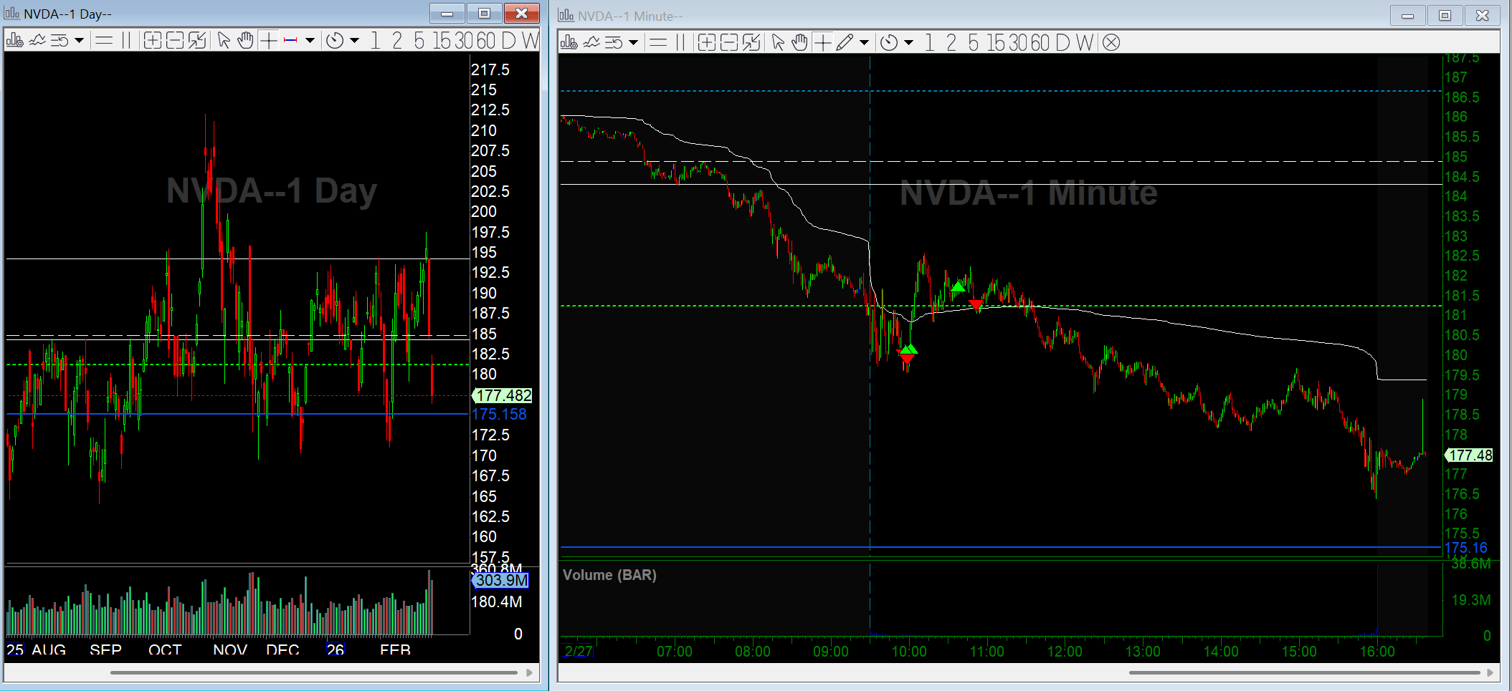Set Minute window to 30 minute timeframe
Image resolution: width=1512 pixels, height=691 pixels.
point(1019,43)
